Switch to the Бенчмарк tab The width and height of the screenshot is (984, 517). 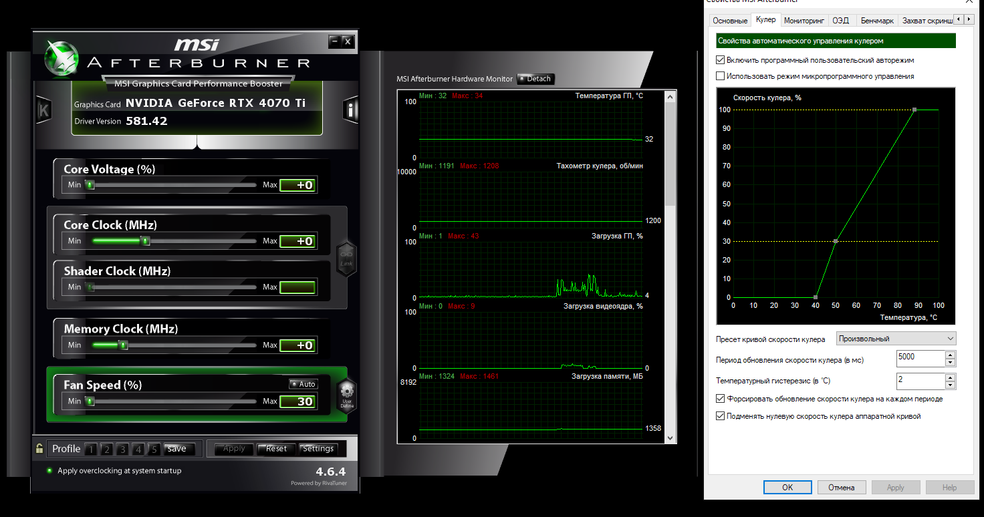tap(877, 21)
